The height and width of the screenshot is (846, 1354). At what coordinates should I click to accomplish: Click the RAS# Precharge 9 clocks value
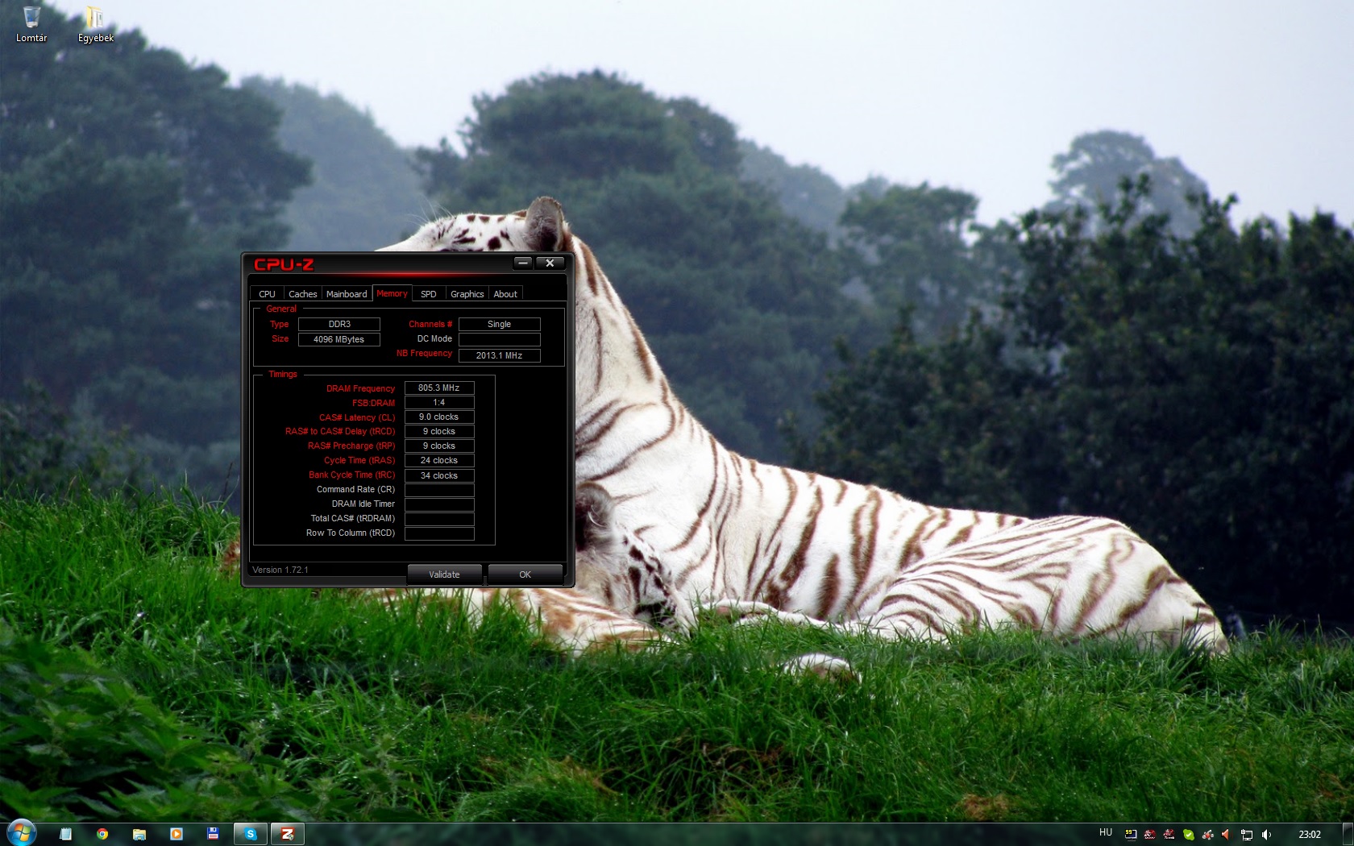[x=439, y=446]
